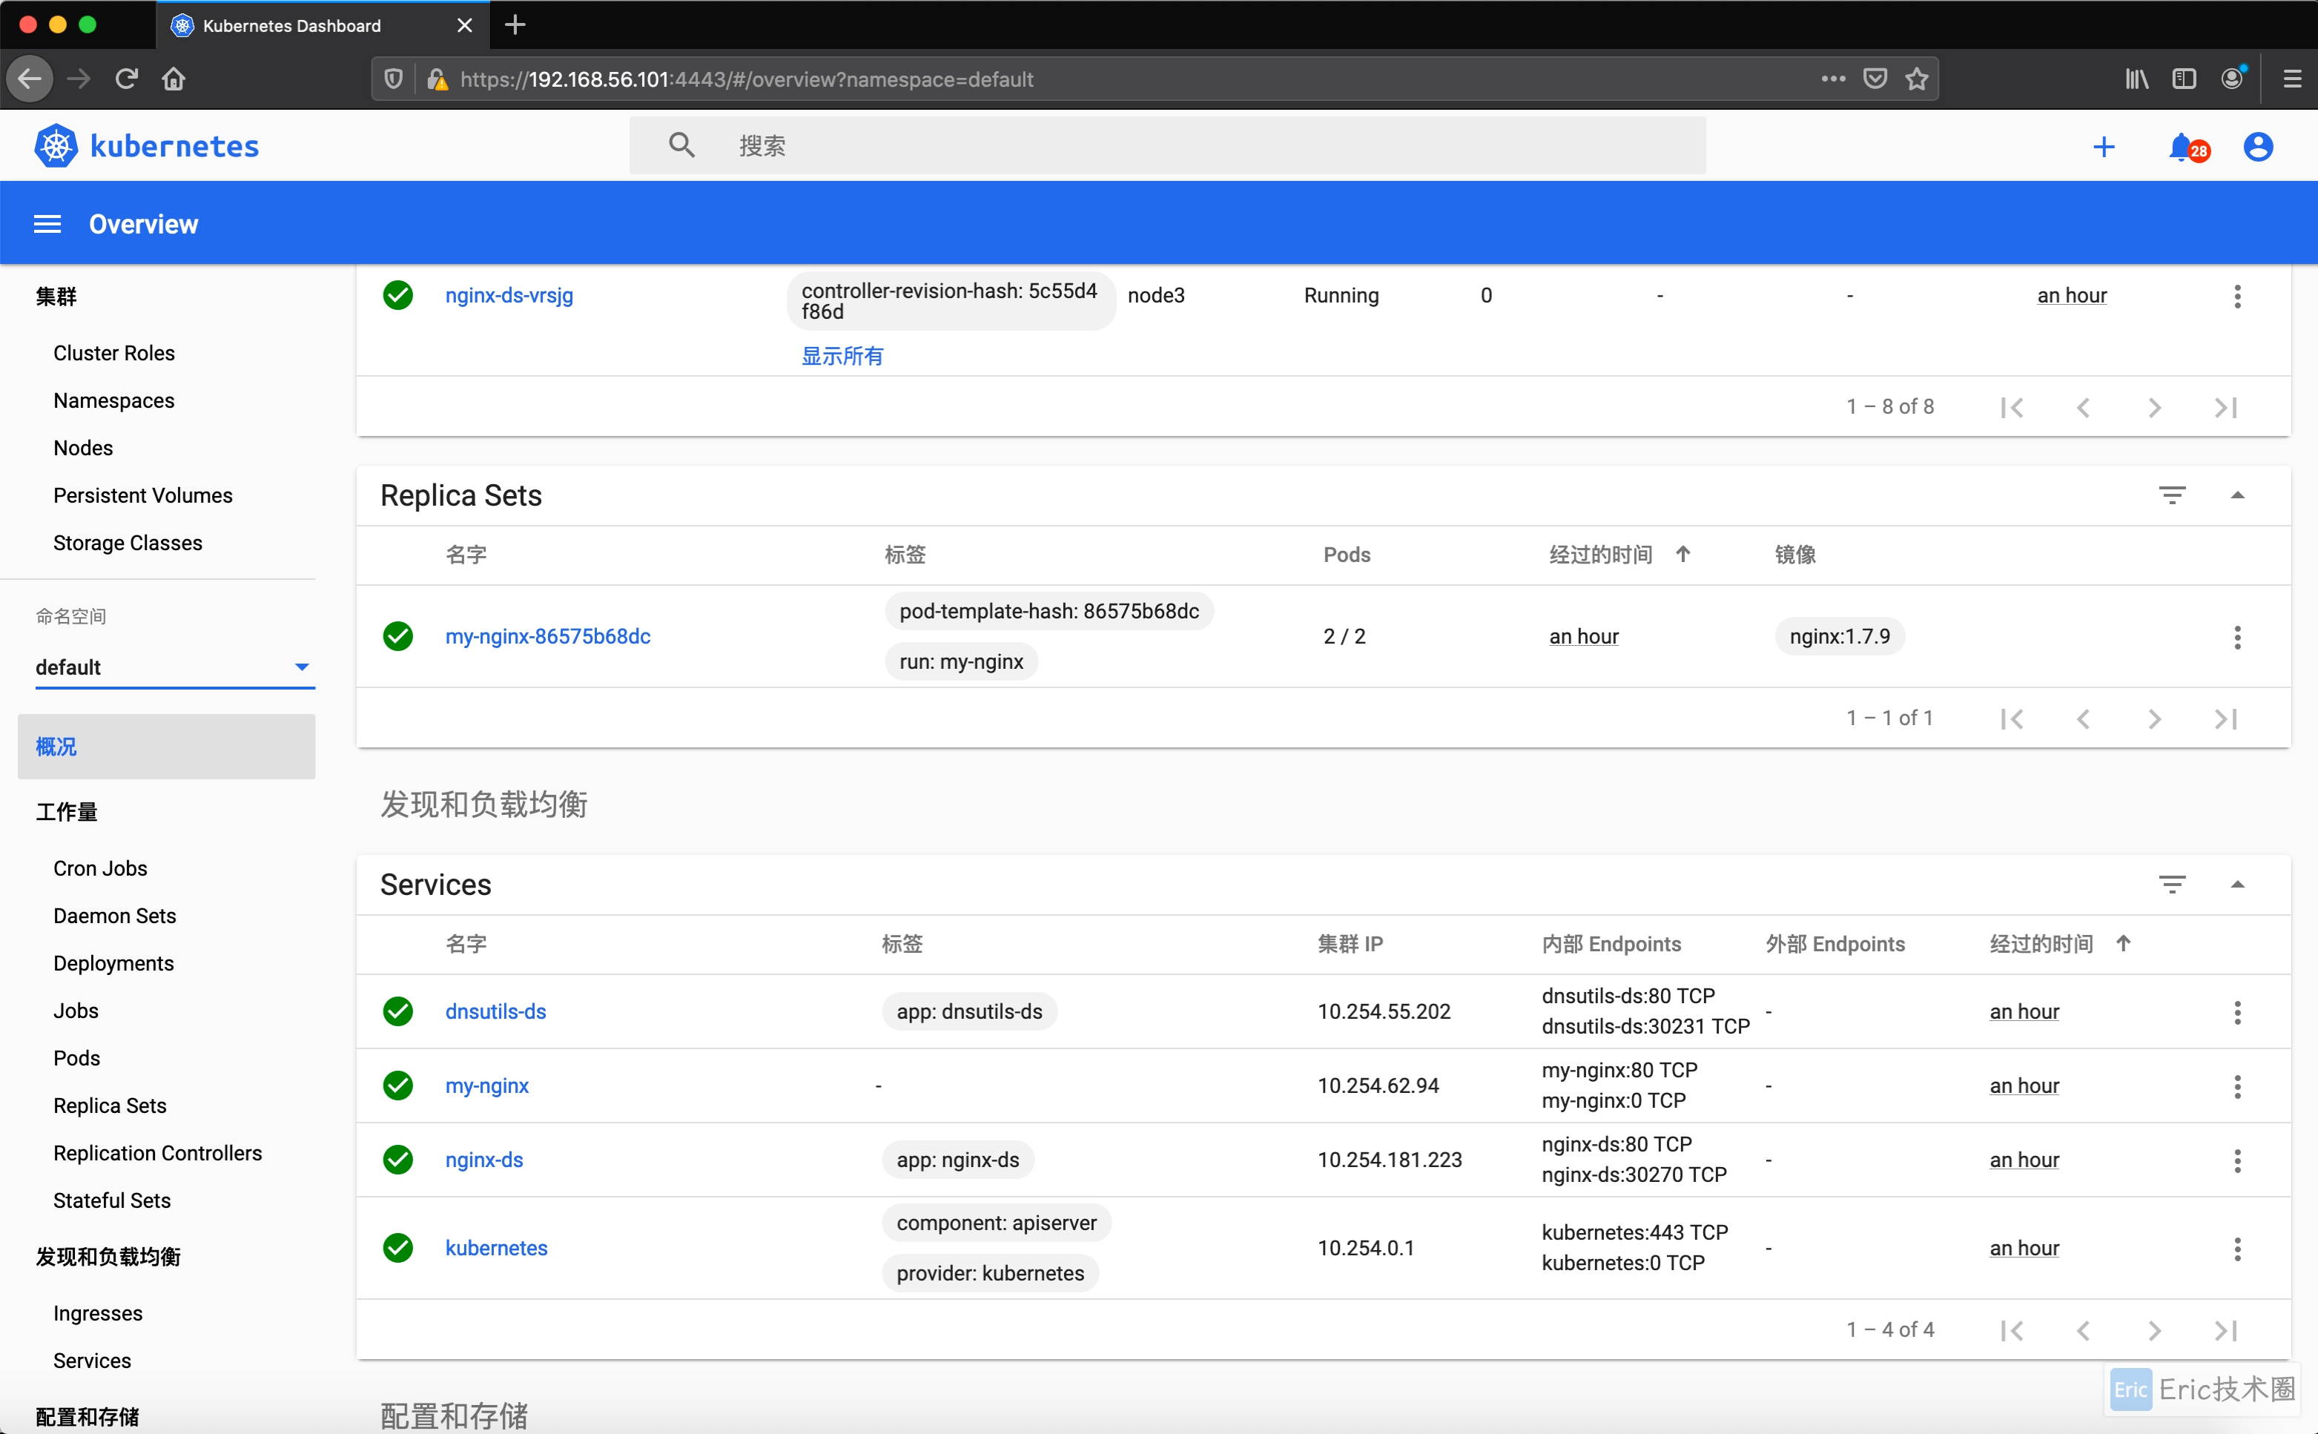
Task: Click the 搜索 search input field
Action: pyautogui.click(x=1168, y=145)
